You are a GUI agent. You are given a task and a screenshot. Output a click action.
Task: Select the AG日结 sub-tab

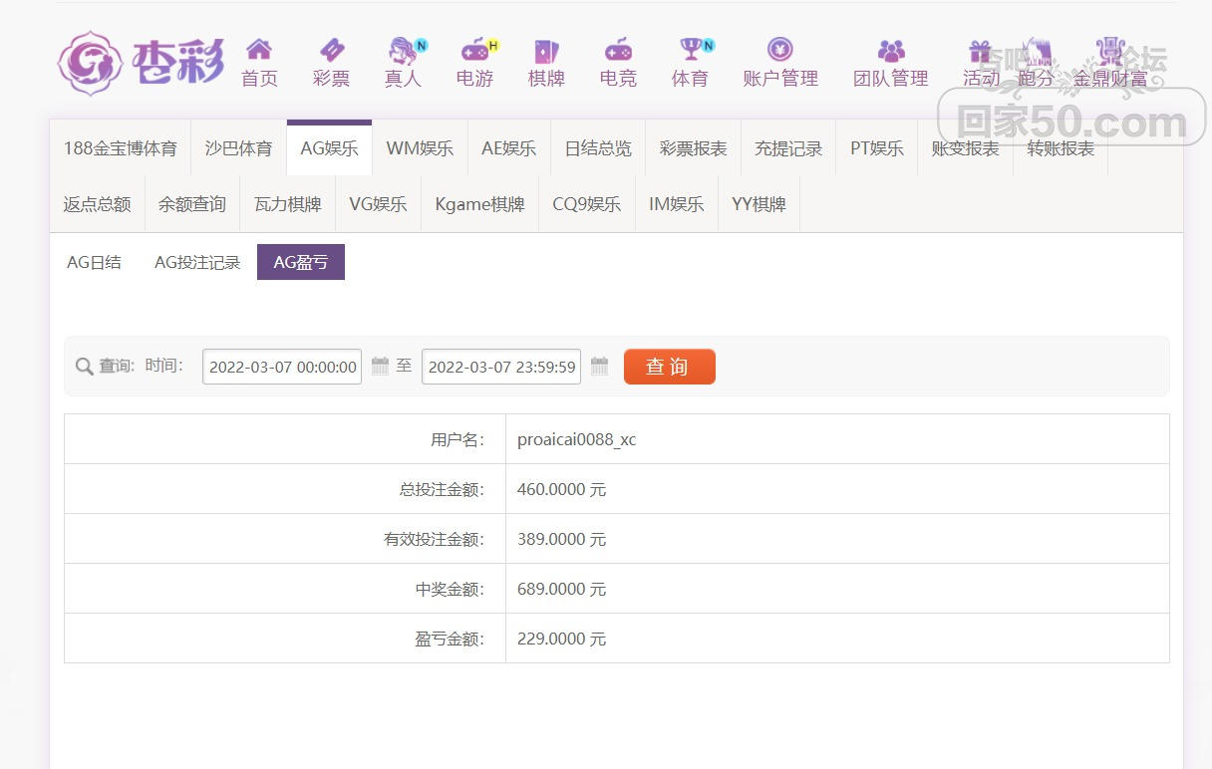[x=94, y=262]
